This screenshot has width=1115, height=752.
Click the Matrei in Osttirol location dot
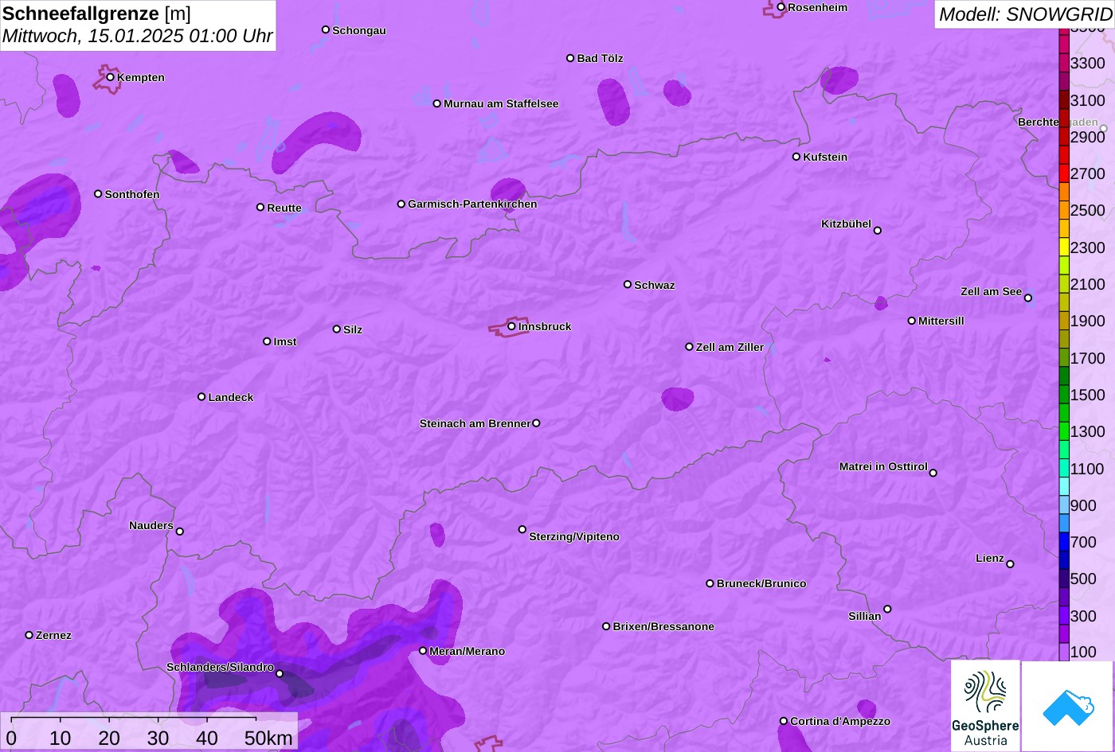coord(933,473)
